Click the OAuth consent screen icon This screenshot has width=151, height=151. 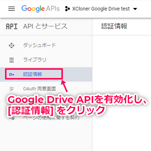(12, 89)
